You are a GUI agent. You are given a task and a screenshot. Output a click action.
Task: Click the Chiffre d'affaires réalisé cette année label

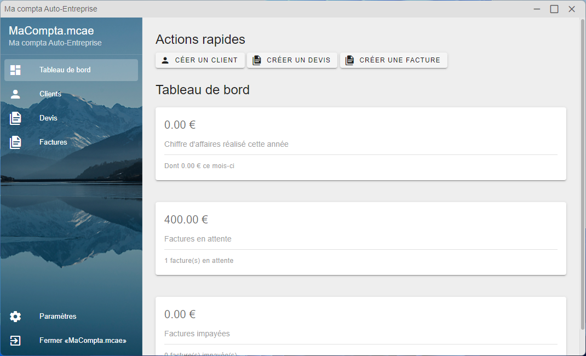(227, 144)
